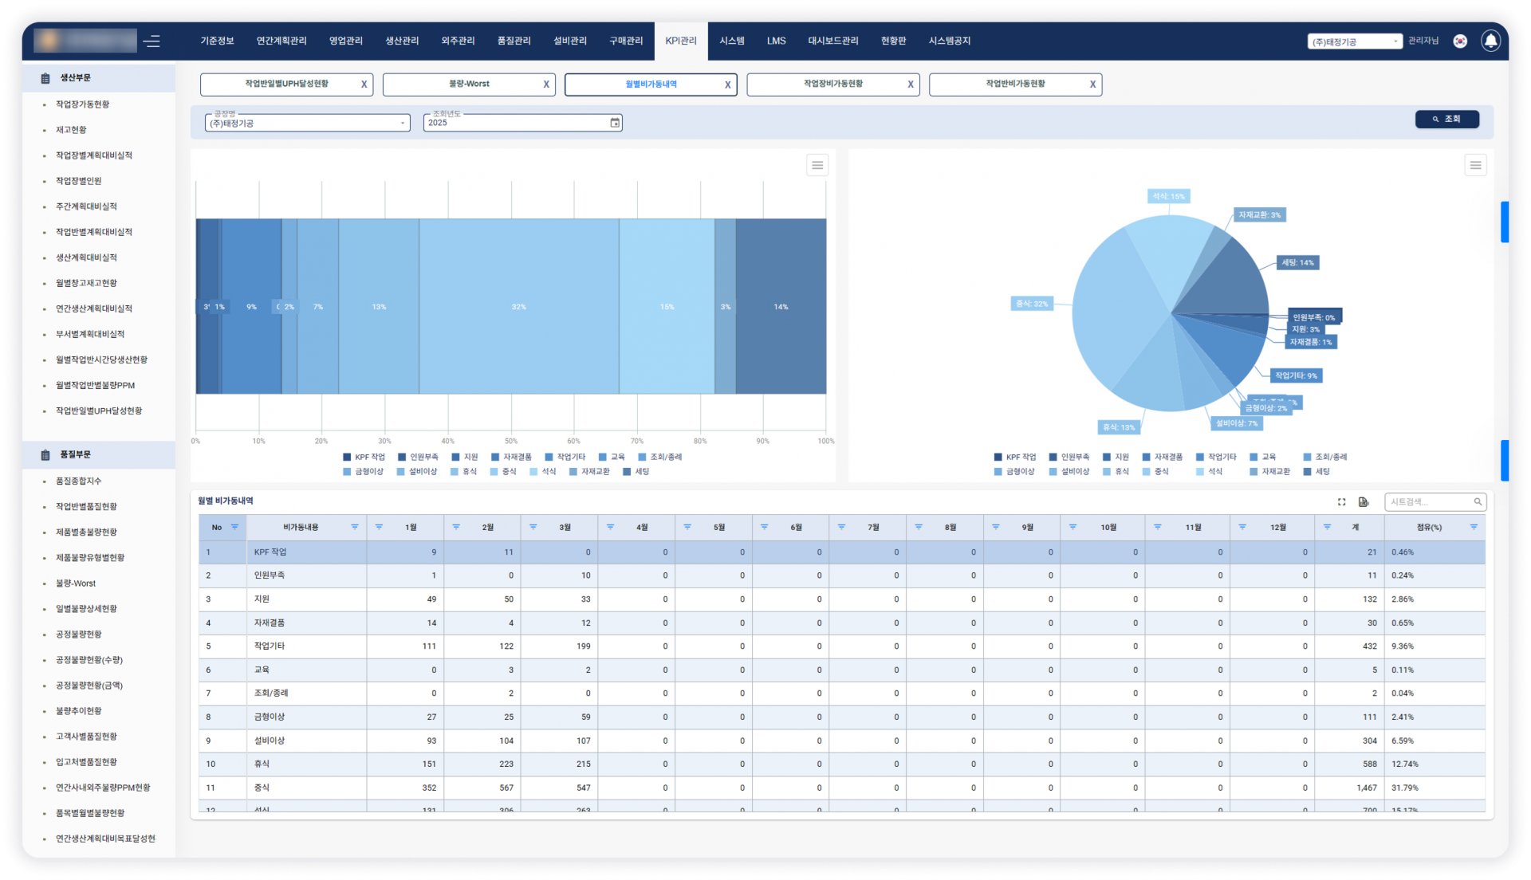Click the filter icon in 비가동내용 column

click(x=355, y=527)
